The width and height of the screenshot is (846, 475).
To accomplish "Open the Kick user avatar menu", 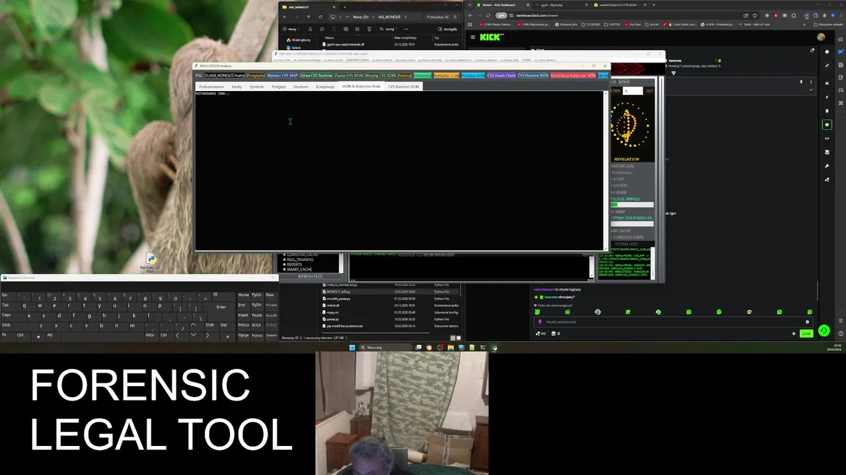I will click(x=821, y=37).
